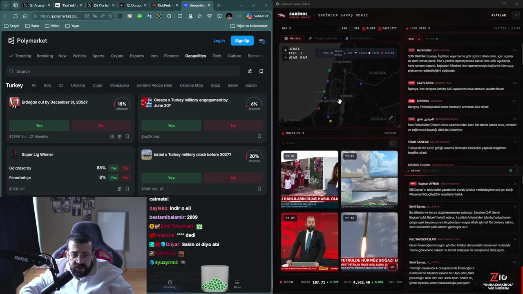Expand Diğer sık kullanılanlar favorites folder
Image resolution: width=523 pixels, height=294 pixels.
tap(248, 26)
